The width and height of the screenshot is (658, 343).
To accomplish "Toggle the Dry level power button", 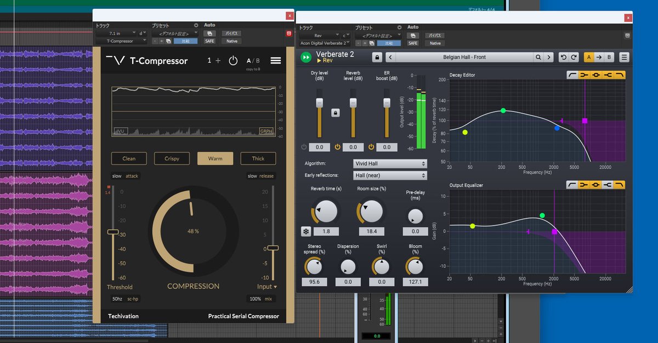I will [x=304, y=147].
